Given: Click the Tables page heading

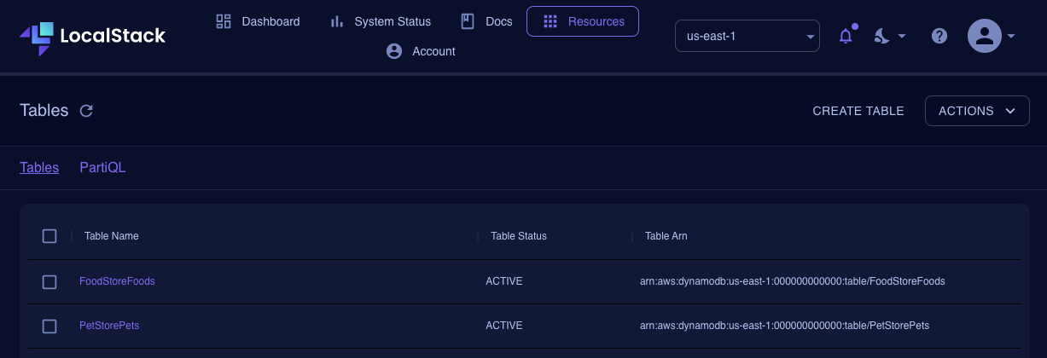Looking at the screenshot, I should tap(44, 111).
